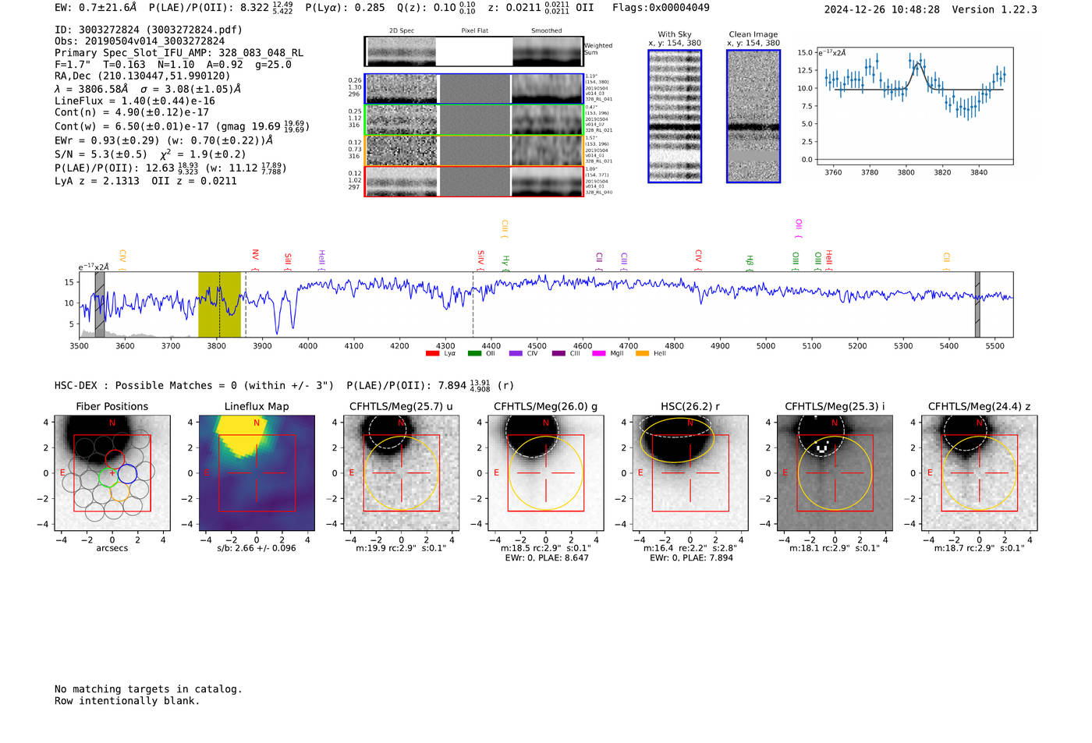Click the With Sky spectrum image

tap(675, 116)
